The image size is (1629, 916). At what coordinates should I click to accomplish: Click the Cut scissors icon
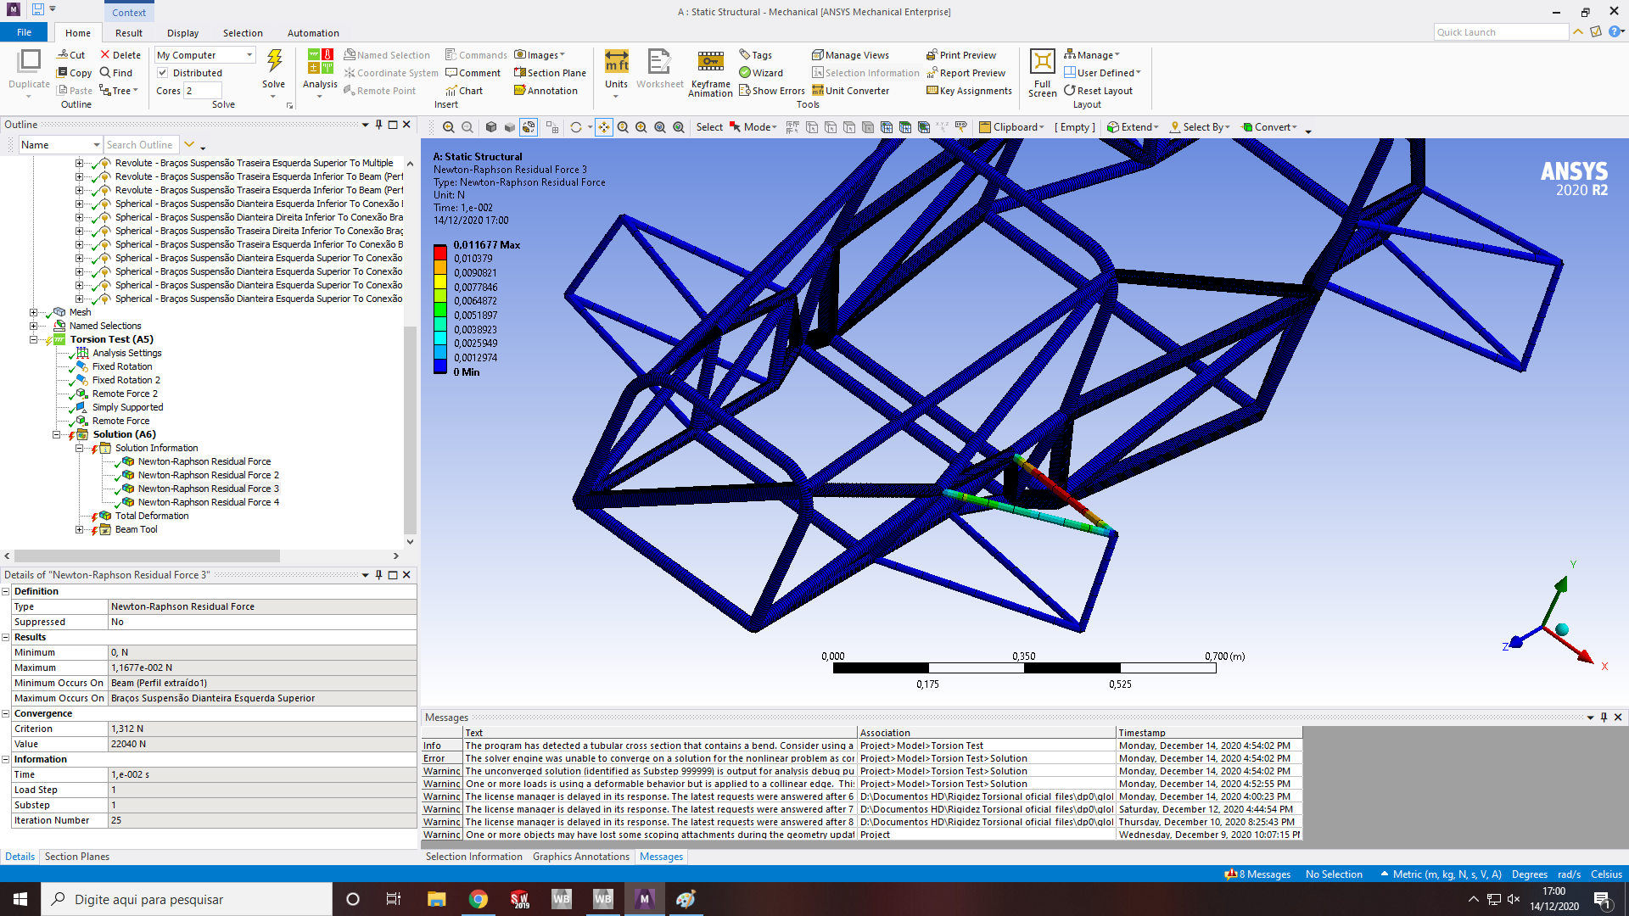pyautogui.click(x=63, y=55)
